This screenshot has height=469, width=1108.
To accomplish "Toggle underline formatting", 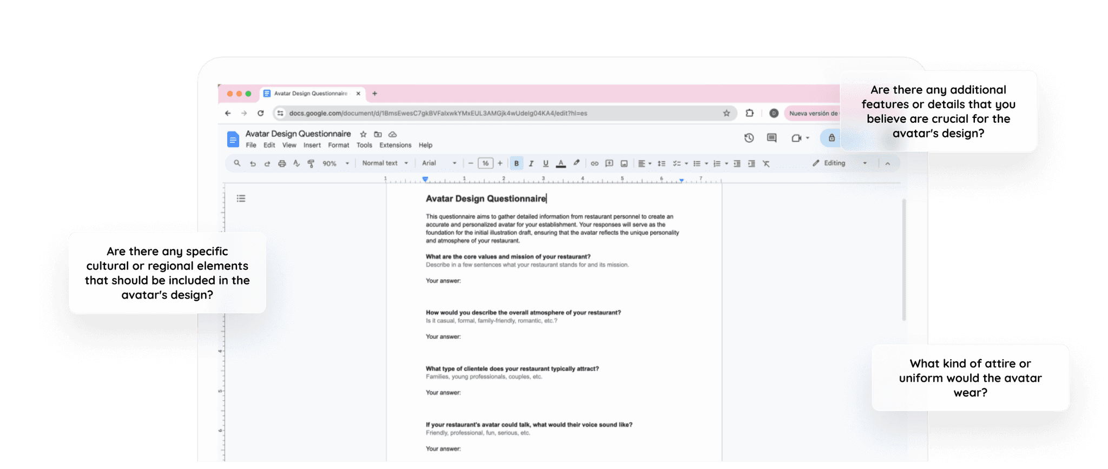I will [546, 163].
